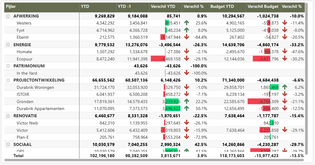Click red down arrow in Durabrik Appartementen budget variance
This screenshot has height=165, width=315.
pyautogui.click(x=284, y=108)
